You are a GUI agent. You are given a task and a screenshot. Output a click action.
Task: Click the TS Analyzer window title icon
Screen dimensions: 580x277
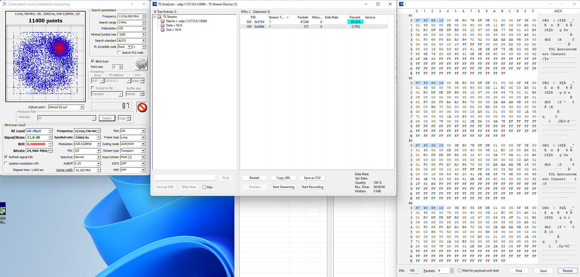(155, 4)
